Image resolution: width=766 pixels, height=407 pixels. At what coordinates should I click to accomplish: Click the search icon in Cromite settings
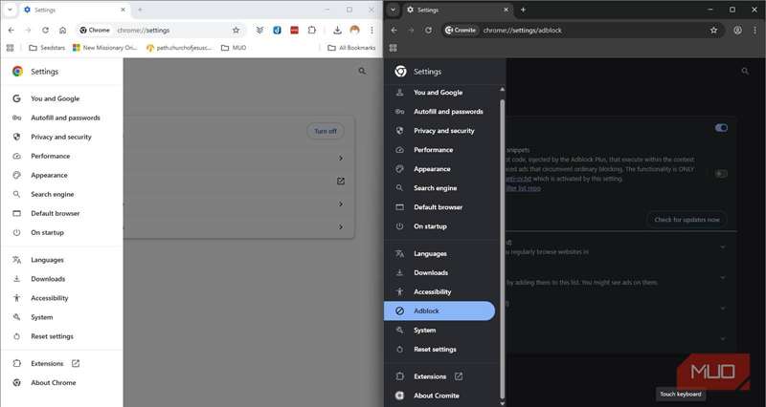point(745,71)
